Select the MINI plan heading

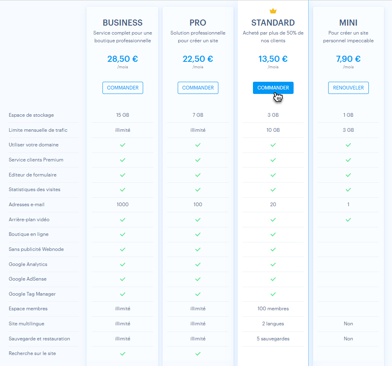click(348, 23)
